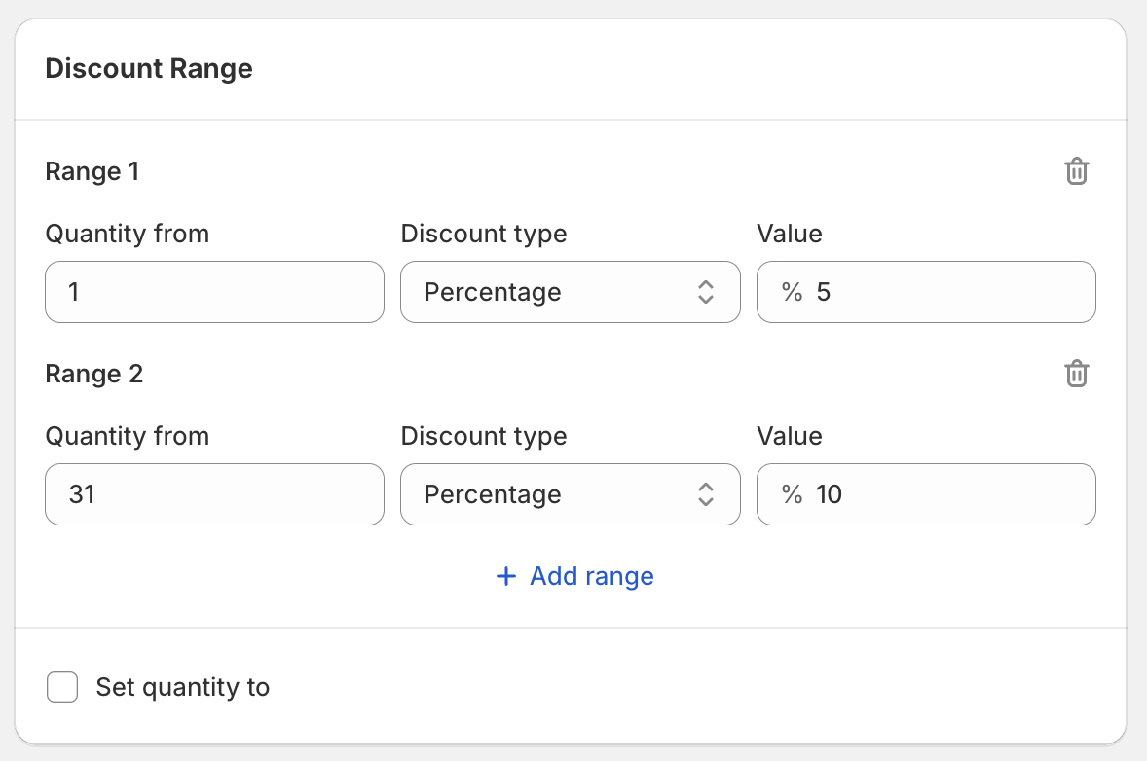Screen dimensions: 1147x761
Task: Click the percent symbol in Range 1 Value
Action: click(x=792, y=292)
